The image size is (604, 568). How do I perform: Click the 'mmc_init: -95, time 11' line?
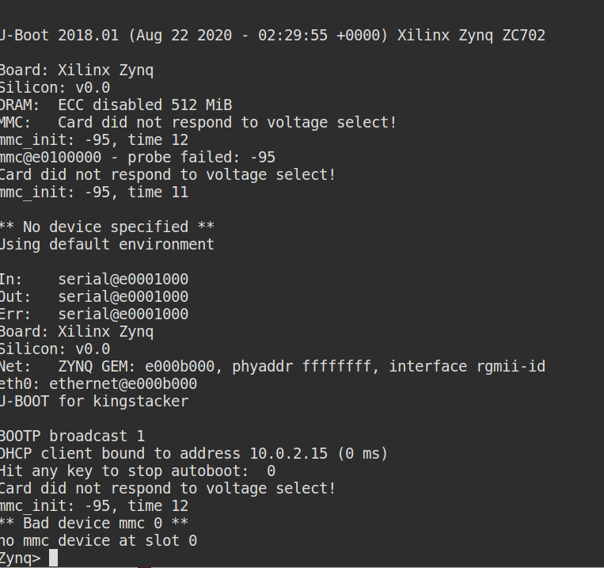pyautogui.click(x=94, y=192)
